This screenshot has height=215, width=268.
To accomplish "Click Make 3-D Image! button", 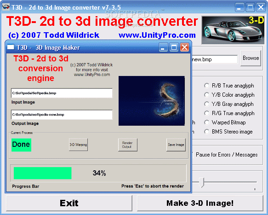I will [200, 203].
